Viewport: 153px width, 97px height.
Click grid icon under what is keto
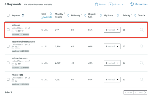tap(13, 81)
